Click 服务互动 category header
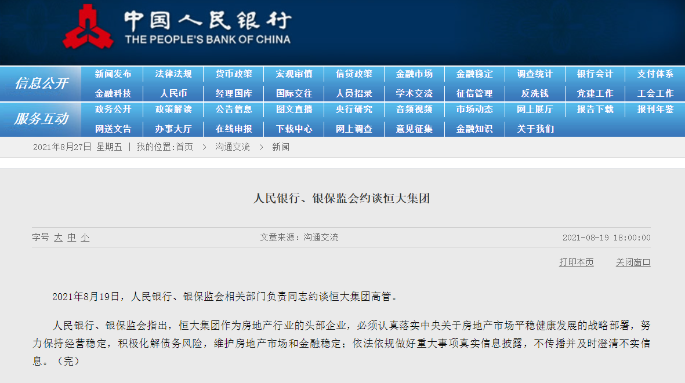Screen dimensions: 685x383 coord(41,119)
